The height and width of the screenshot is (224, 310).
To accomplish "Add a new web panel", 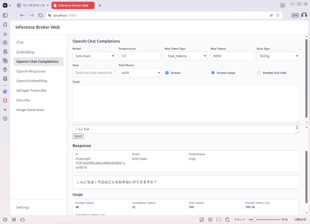I will click(x=5, y=119).
